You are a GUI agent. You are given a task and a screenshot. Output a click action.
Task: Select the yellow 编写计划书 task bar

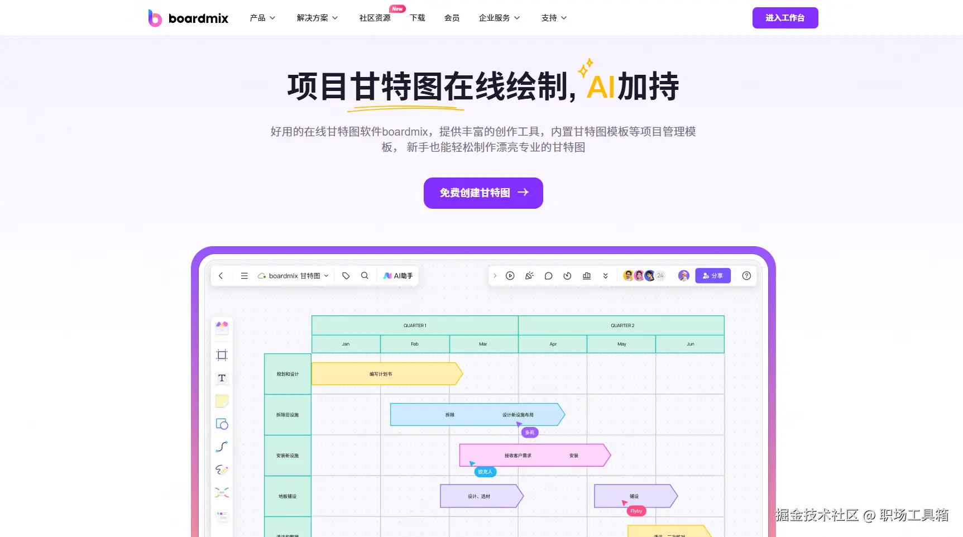(387, 374)
